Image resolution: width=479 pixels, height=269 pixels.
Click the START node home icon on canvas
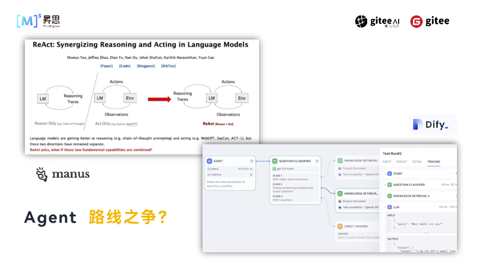pos(209,161)
